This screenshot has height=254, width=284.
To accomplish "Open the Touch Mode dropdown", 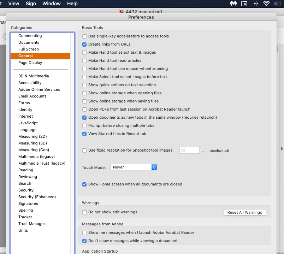I will tap(134, 167).
